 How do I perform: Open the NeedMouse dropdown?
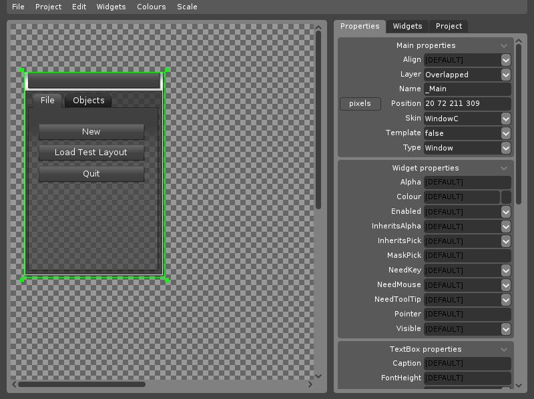pos(506,285)
